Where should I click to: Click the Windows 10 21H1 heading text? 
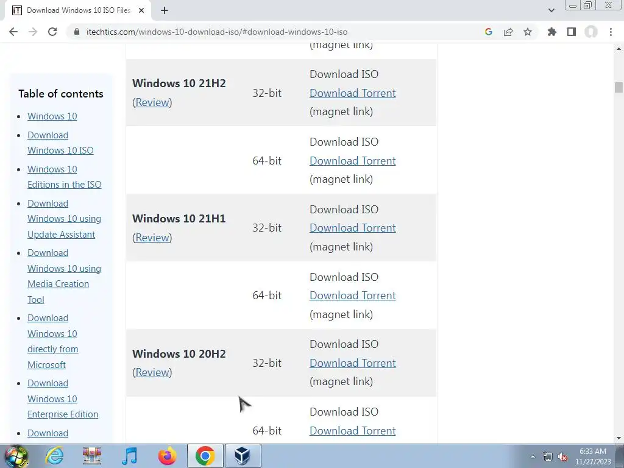(x=179, y=219)
